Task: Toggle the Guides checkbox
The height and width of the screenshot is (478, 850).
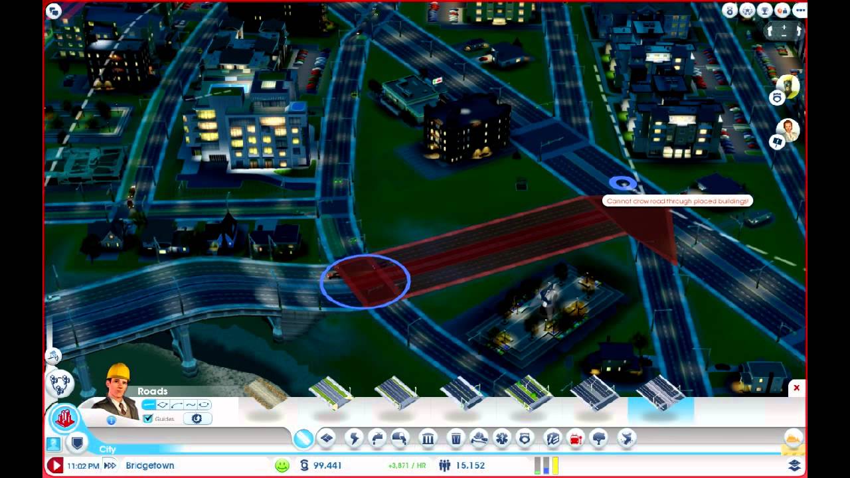Action: [148, 419]
